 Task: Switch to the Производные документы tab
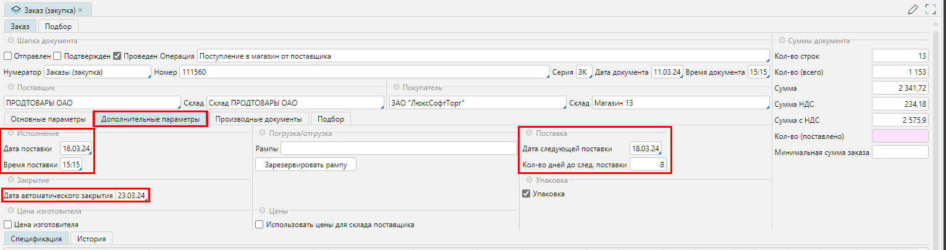point(258,119)
